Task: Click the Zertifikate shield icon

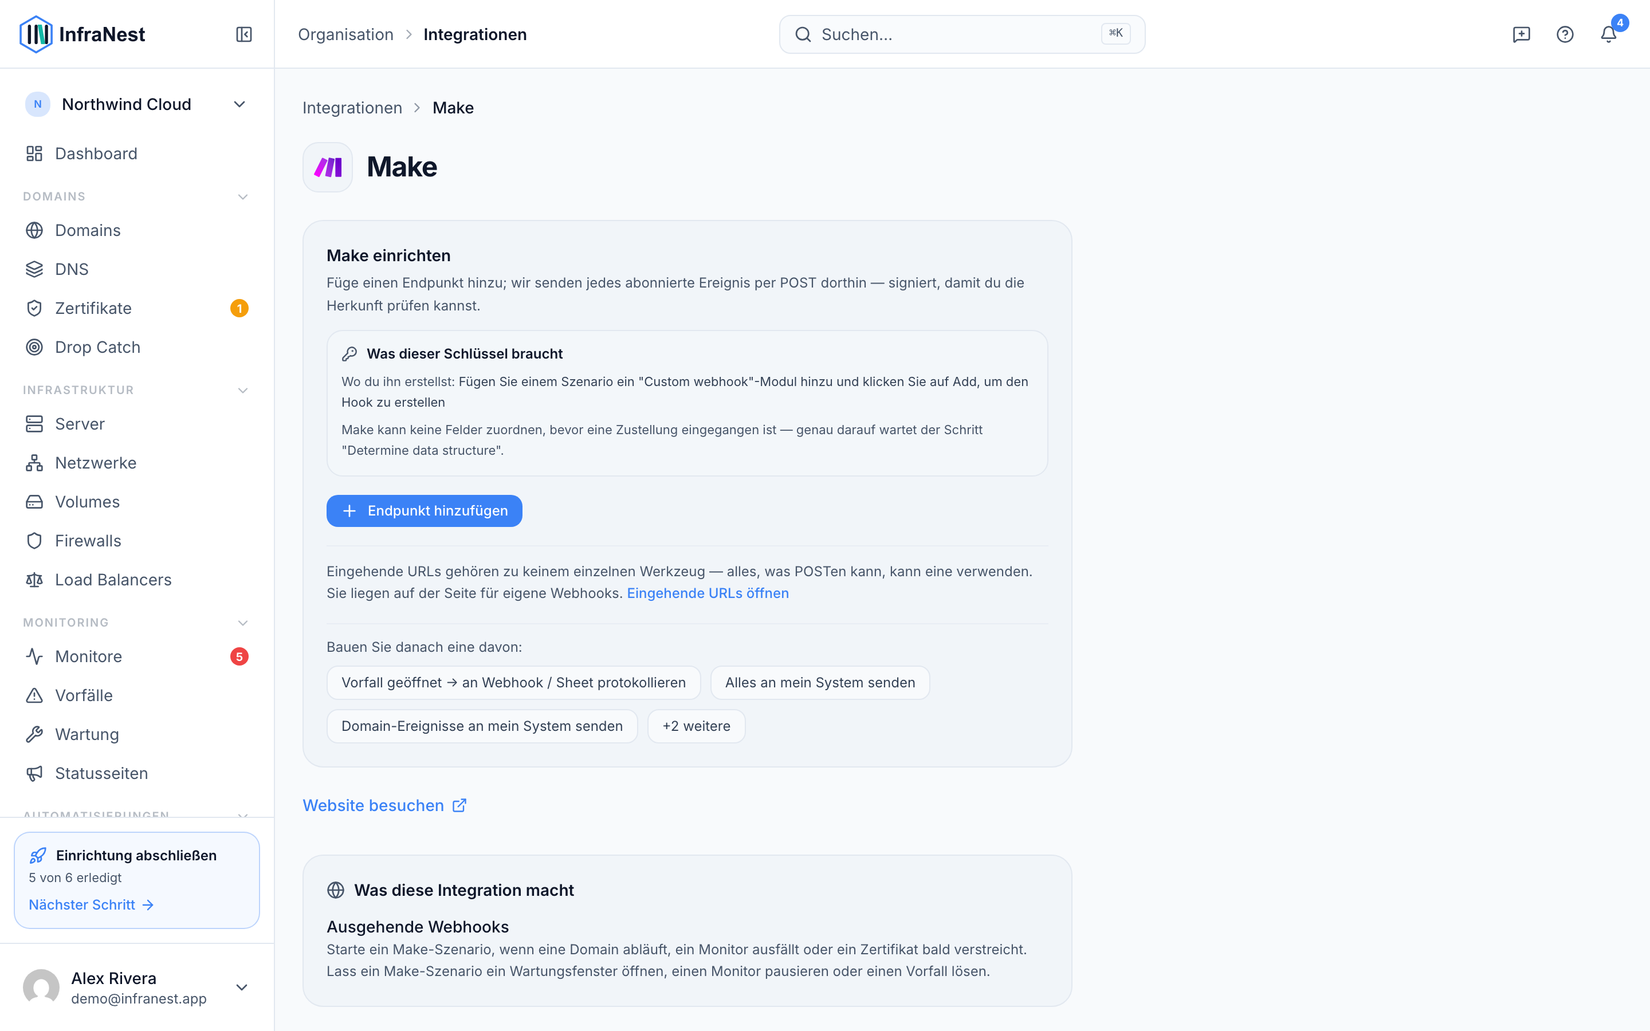Action: pos(34,308)
